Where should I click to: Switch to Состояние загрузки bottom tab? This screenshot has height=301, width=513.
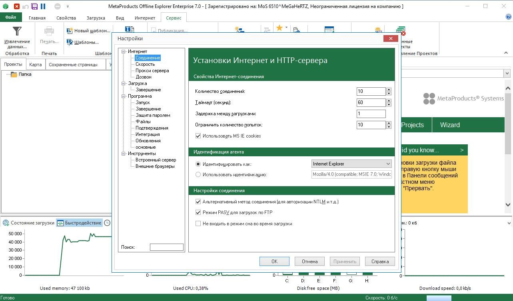pyautogui.click(x=29, y=223)
